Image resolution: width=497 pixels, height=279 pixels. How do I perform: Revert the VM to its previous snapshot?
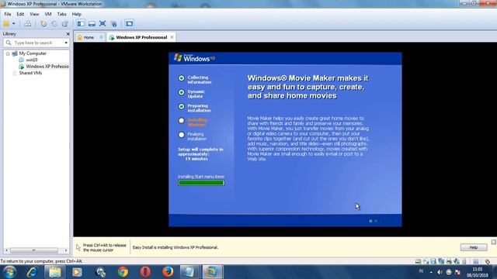click(54, 24)
